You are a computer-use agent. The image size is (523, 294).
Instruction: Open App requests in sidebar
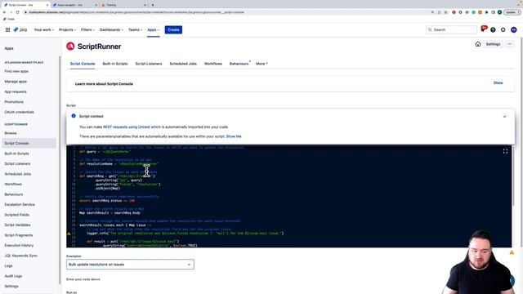point(16,91)
